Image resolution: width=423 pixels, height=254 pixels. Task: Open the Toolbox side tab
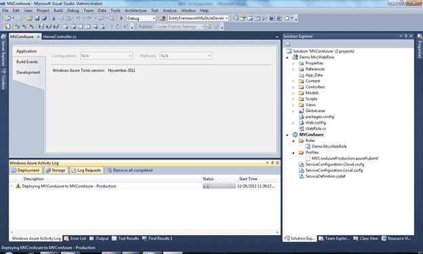[3, 79]
